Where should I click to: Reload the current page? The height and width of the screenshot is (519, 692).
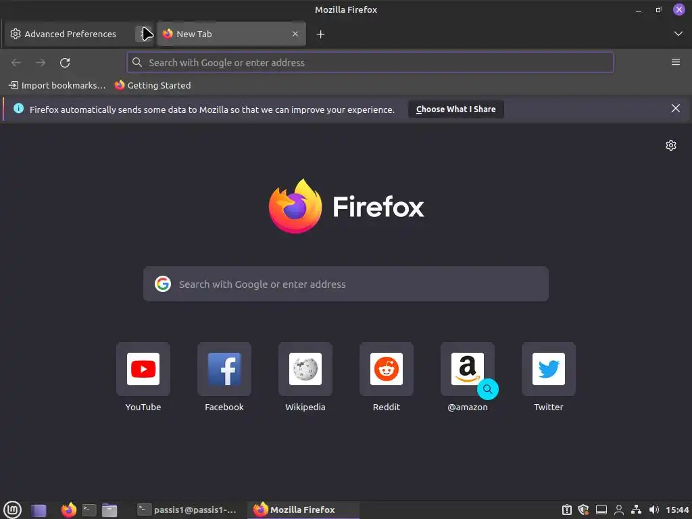tap(65, 63)
